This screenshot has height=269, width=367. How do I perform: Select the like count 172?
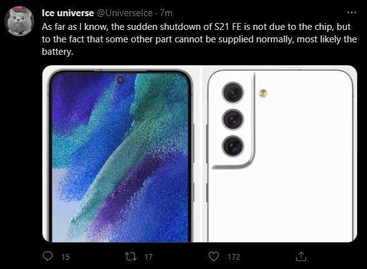[x=234, y=257]
